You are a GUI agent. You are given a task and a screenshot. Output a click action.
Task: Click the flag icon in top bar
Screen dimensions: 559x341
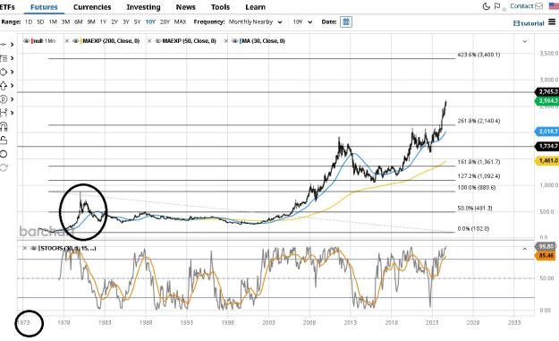coord(497,6)
